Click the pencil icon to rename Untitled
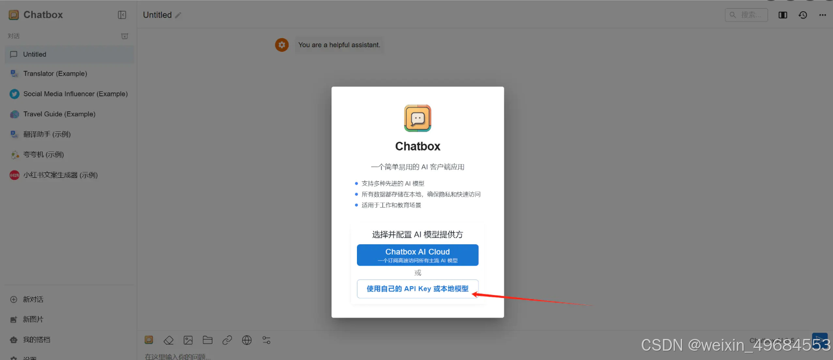Viewport: 833px width, 360px height. (178, 15)
